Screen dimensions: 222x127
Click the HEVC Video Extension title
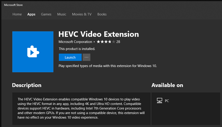[99, 34]
